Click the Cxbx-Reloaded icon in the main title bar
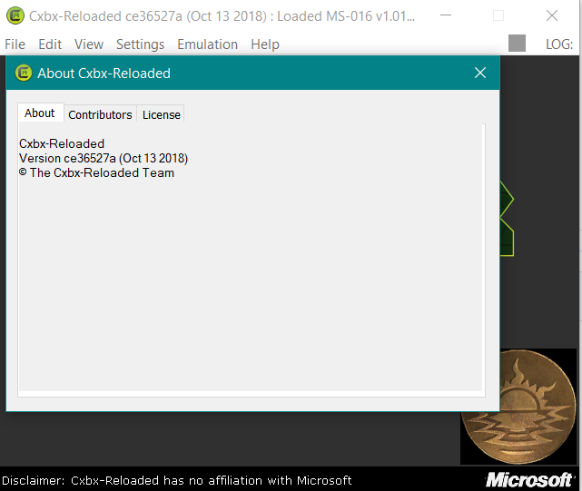The image size is (582, 491). click(15, 15)
